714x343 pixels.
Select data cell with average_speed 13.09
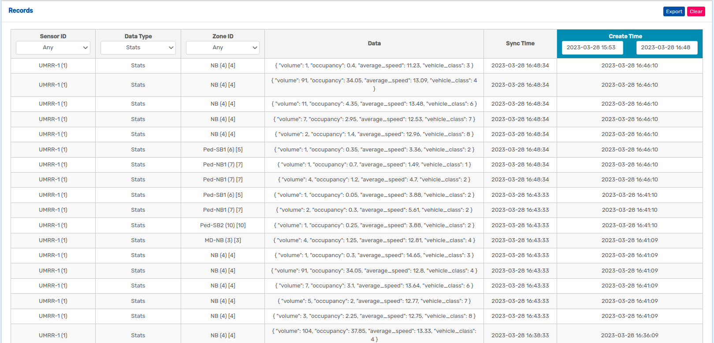[374, 85]
